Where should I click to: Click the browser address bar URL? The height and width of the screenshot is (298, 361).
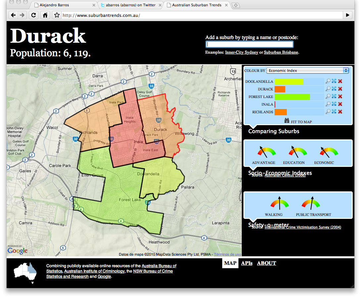pyautogui.click(x=203, y=15)
